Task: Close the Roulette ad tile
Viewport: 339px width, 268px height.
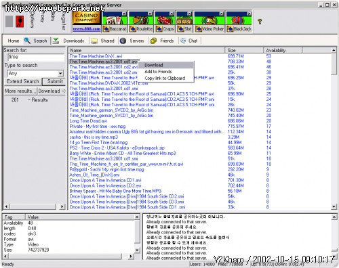Action: [x=150, y=14]
